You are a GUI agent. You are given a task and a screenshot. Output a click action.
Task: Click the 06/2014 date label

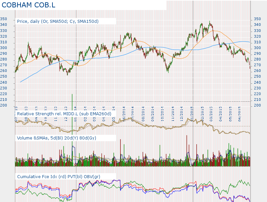pyautogui.click(x=124, y=113)
